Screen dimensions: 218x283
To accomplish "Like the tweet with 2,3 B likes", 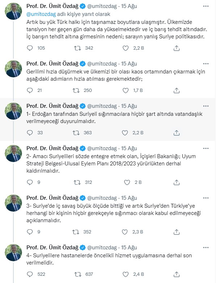I will coord(125,232).
